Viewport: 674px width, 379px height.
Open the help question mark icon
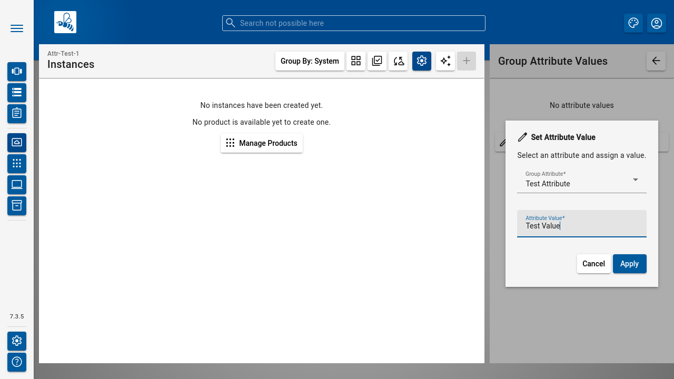coord(17,362)
